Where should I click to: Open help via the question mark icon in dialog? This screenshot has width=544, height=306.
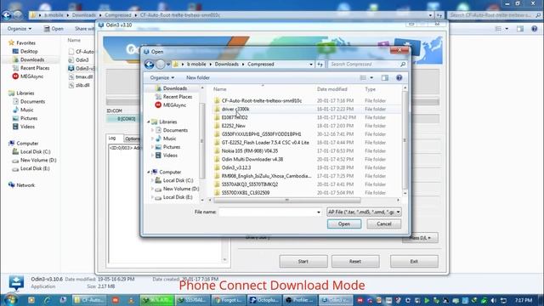coord(399,77)
